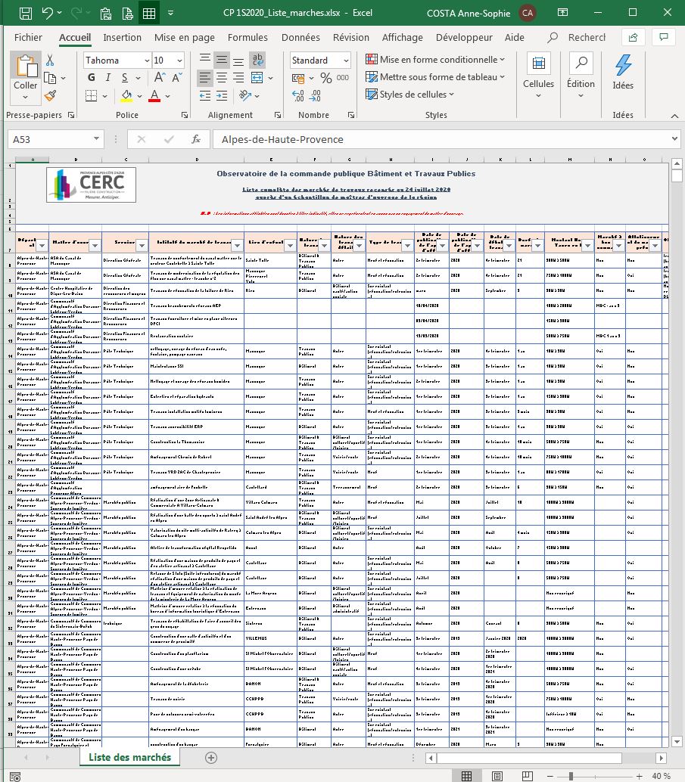Toggle left text alignment
Image resolution: width=685 pixels, height=782 pixels.
click(204, 77)
